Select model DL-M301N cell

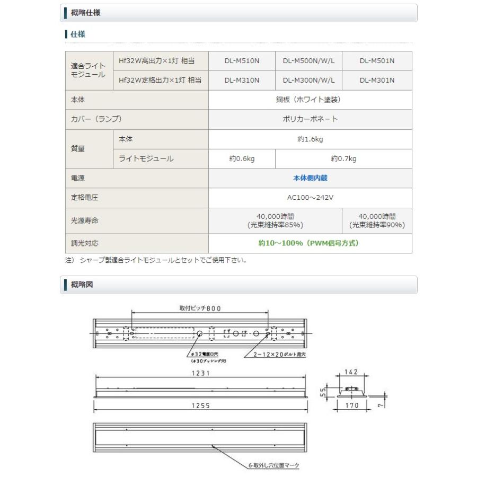pos(377,81)
